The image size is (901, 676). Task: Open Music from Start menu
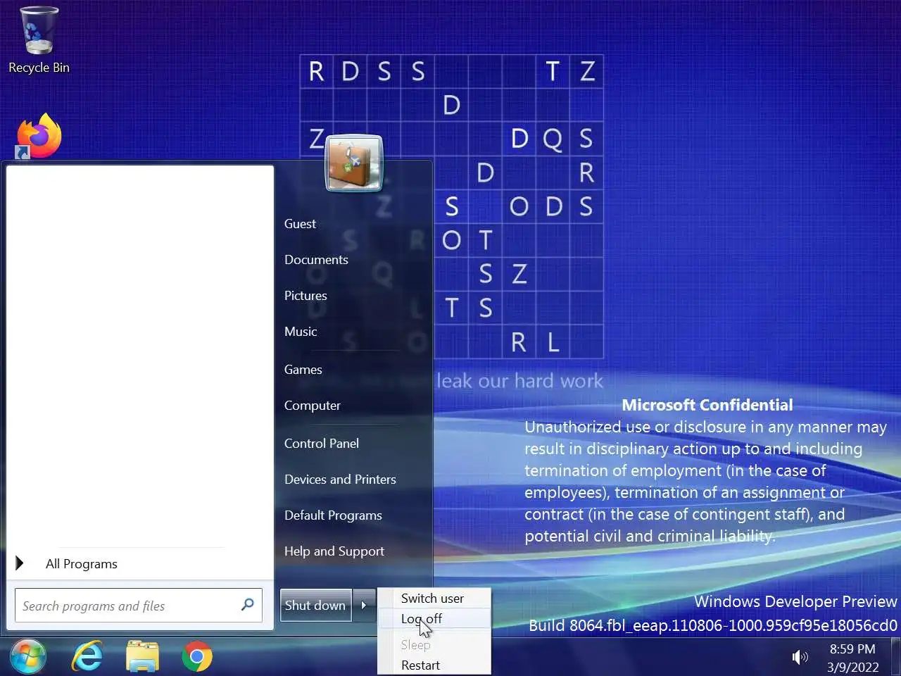pos(301,331)
